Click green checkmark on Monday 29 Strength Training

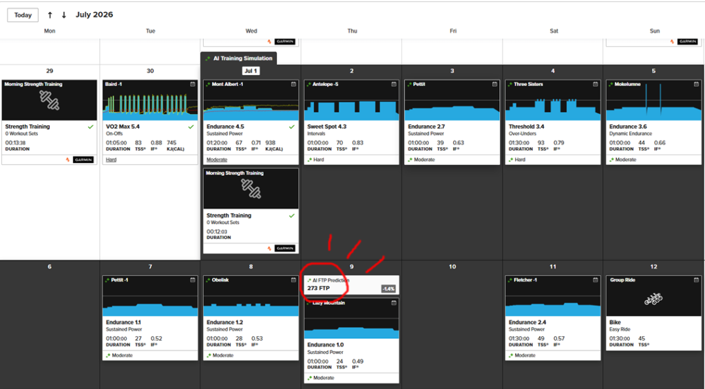90,127
